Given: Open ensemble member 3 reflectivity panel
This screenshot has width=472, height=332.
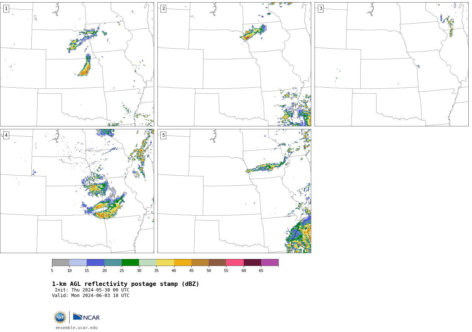Looking at the screenshot, I should coord(391,64).
